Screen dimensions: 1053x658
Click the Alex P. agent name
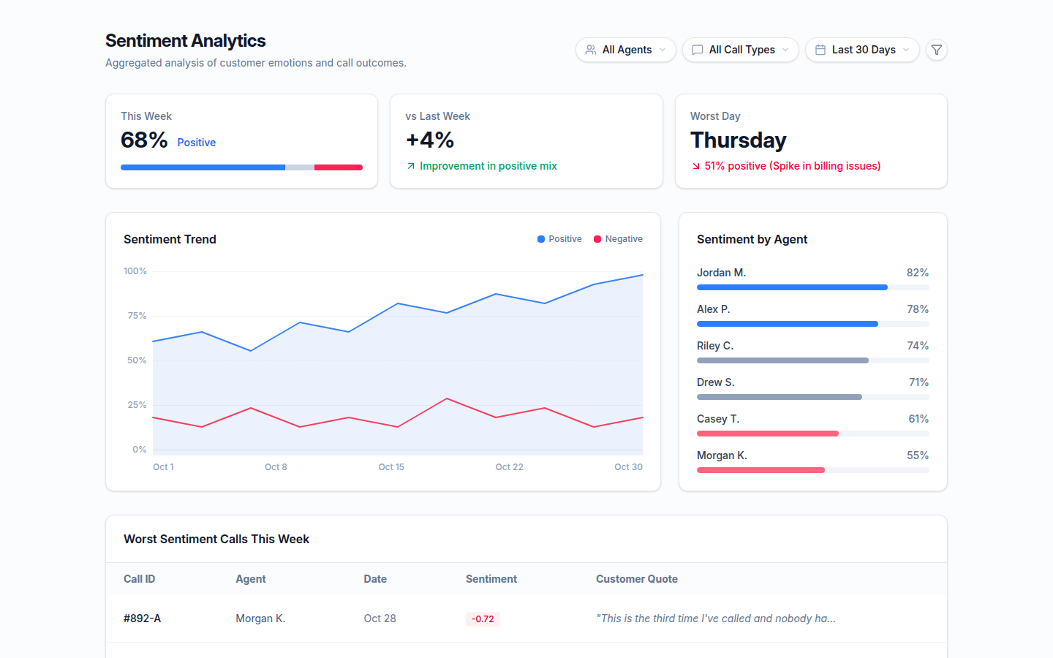click(x=714, y=309)
